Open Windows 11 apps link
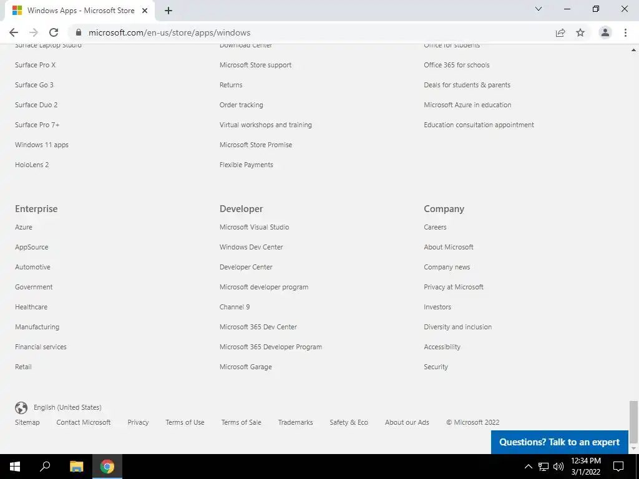The height and width of the screenshot is (479, 639). [42, 145]
